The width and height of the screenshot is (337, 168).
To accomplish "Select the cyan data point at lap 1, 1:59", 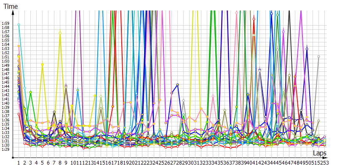I will coord(19,25).
